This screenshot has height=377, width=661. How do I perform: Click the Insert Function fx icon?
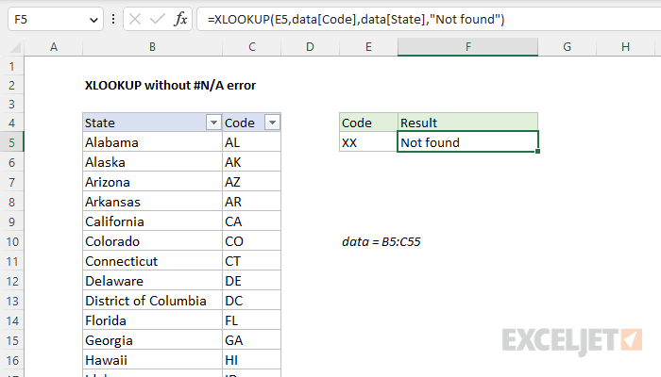(x=181, y=19)
